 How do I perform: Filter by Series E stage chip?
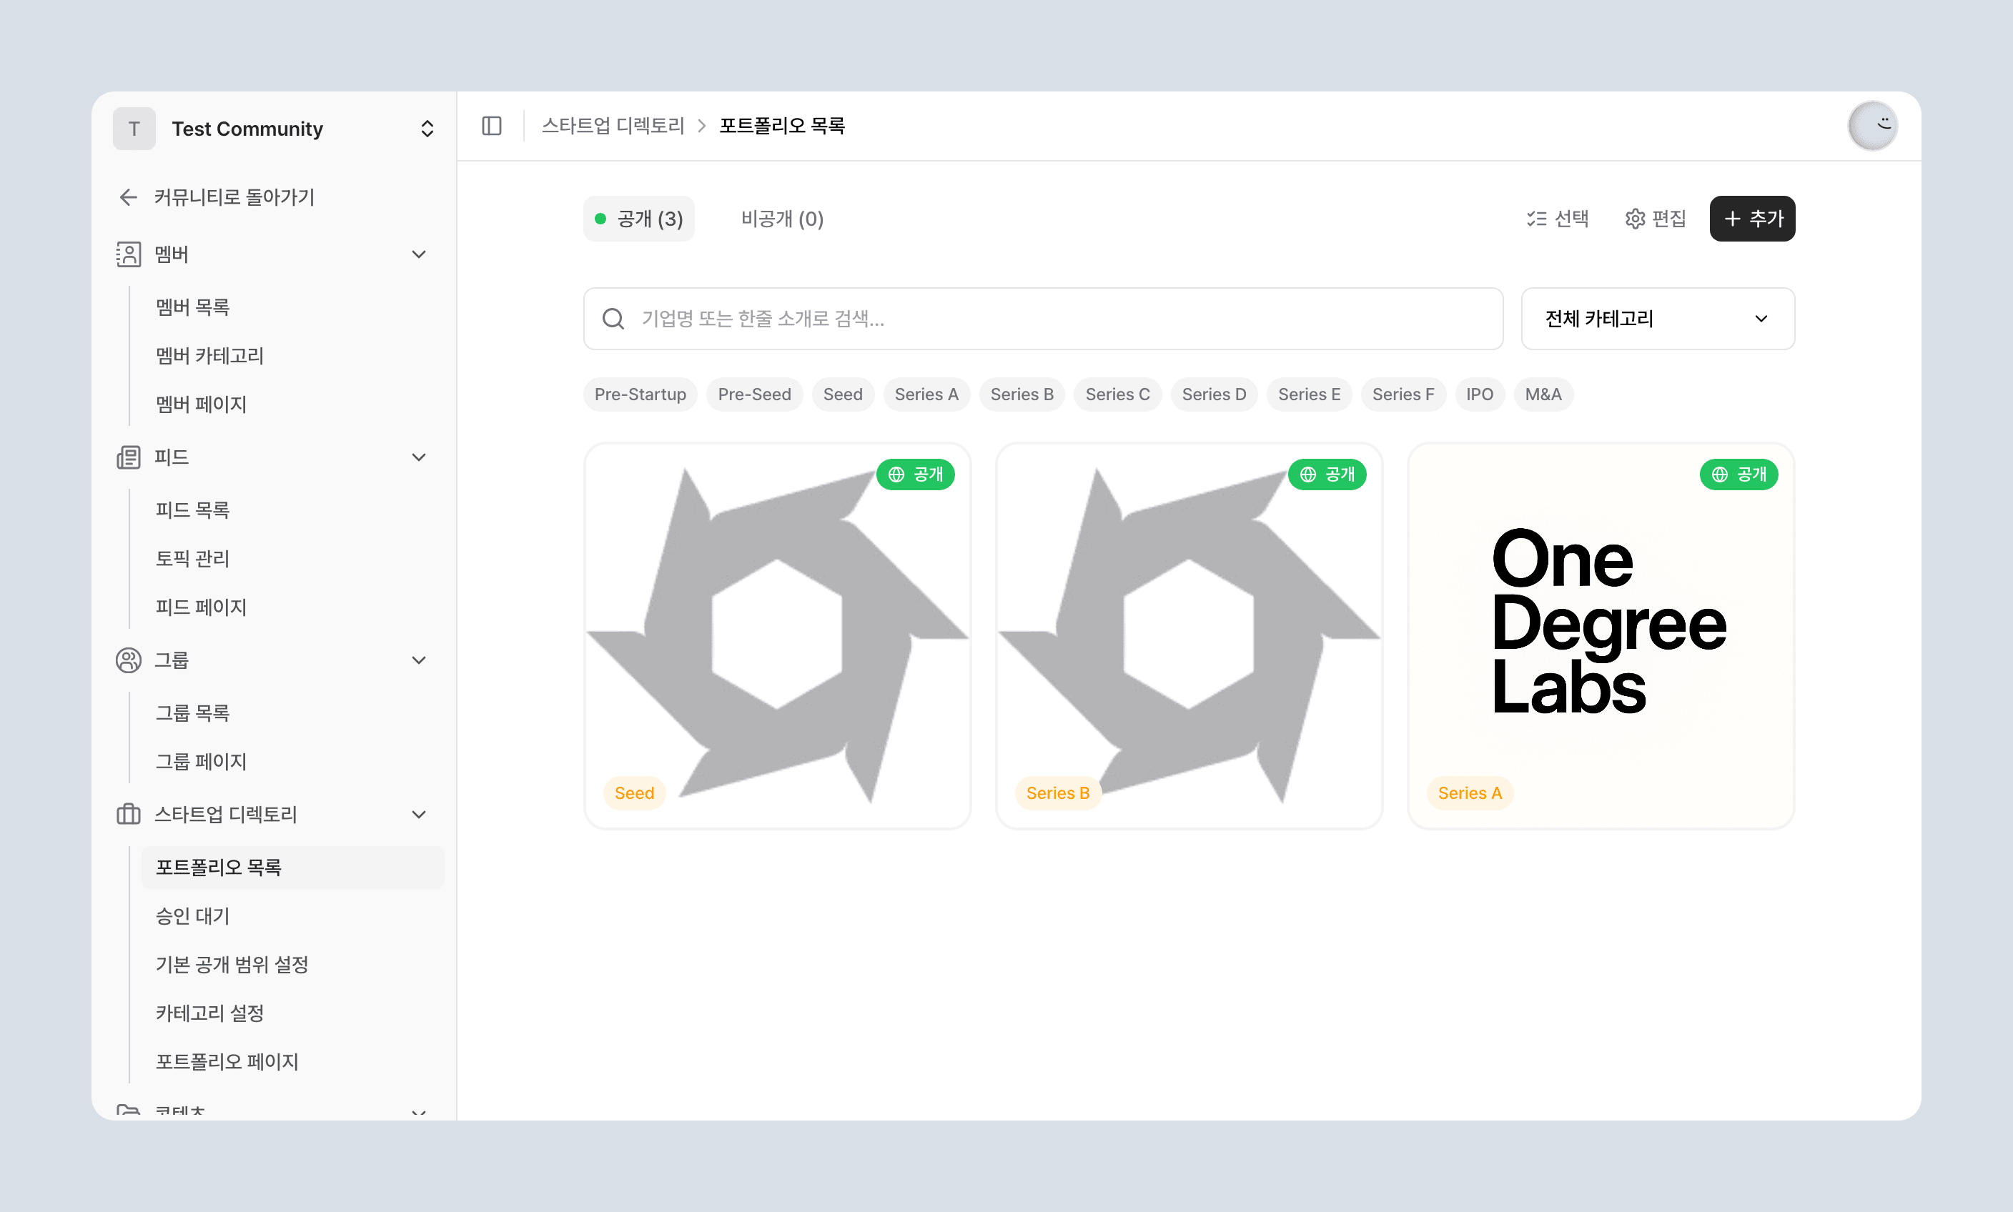(x=1309, y=394)
